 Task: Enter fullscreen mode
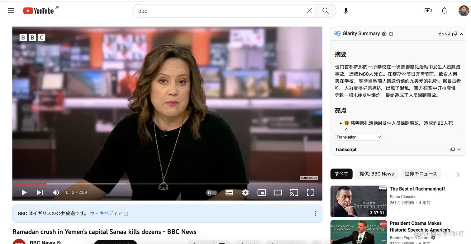pyautogui.click(x=310, y=193)
